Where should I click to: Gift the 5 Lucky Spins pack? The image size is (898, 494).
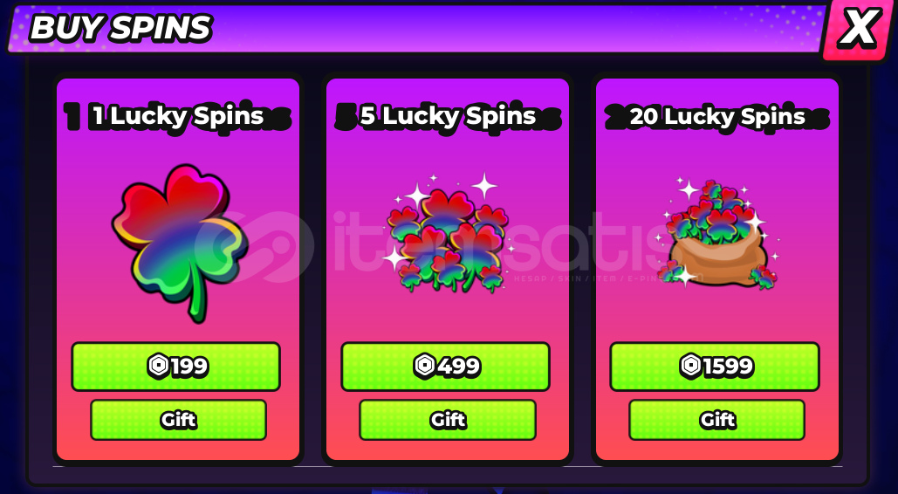pyautogui.click(x=448, y=420)
